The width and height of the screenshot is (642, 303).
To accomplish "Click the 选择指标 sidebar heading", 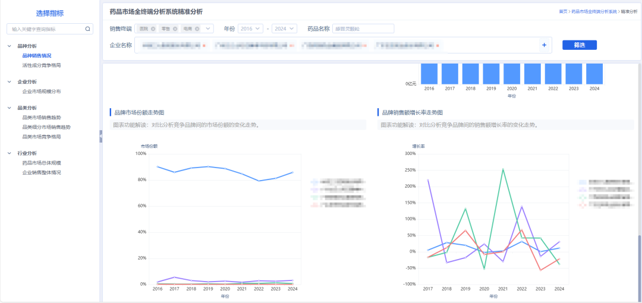I will pyautogui.click(x=50, y=14).
